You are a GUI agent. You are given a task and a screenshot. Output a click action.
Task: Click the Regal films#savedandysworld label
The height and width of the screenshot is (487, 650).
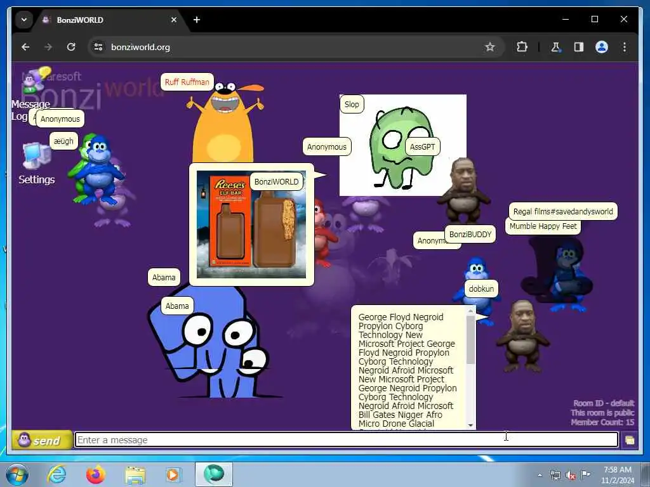[563, 211]
